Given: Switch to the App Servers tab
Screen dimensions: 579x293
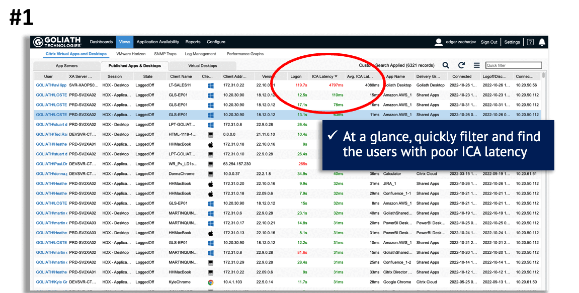Looking at the screenshot, I should pyautogui.click(x=66, y=66).
